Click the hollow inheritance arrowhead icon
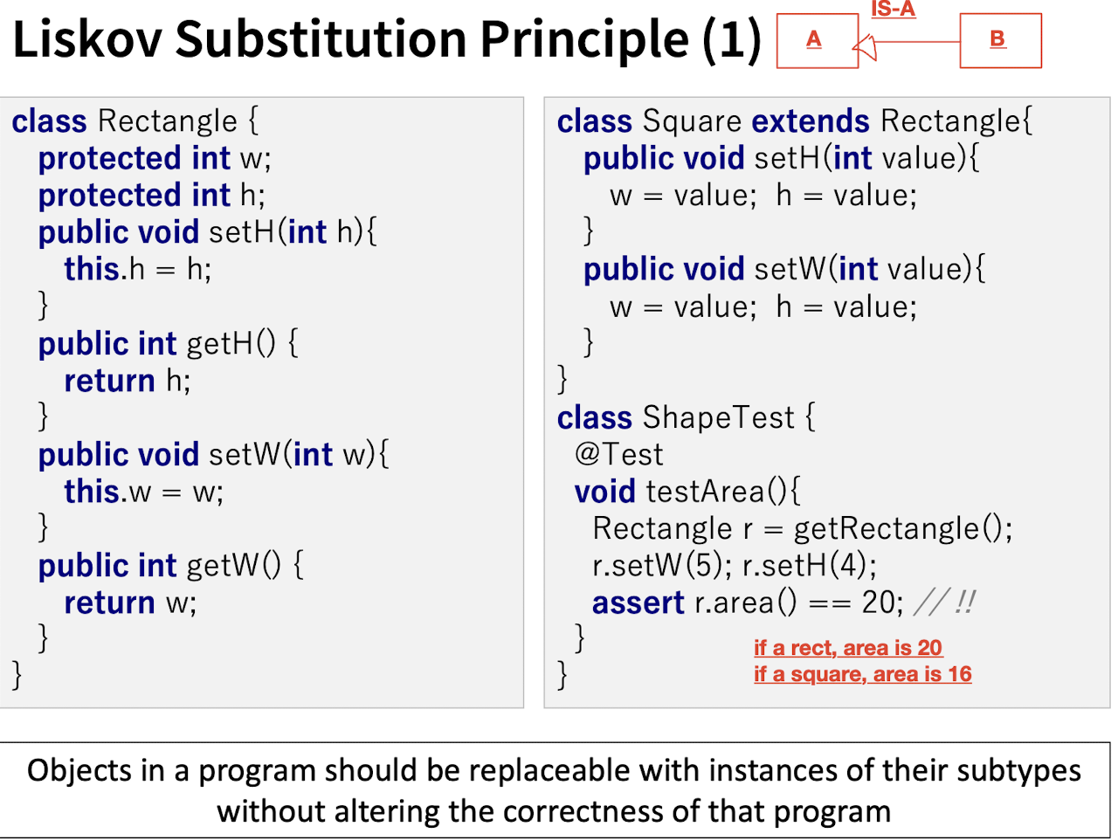Viewport: 1118px width, 840px height. click(x=865, y=45)
